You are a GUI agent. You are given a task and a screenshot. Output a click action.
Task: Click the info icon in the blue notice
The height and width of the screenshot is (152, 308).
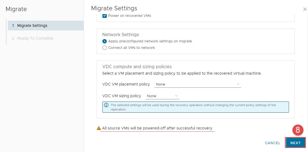point(106,105)
